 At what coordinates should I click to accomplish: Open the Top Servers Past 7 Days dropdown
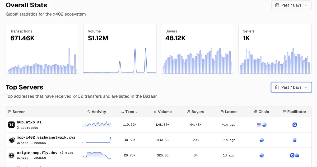[291, 87]
